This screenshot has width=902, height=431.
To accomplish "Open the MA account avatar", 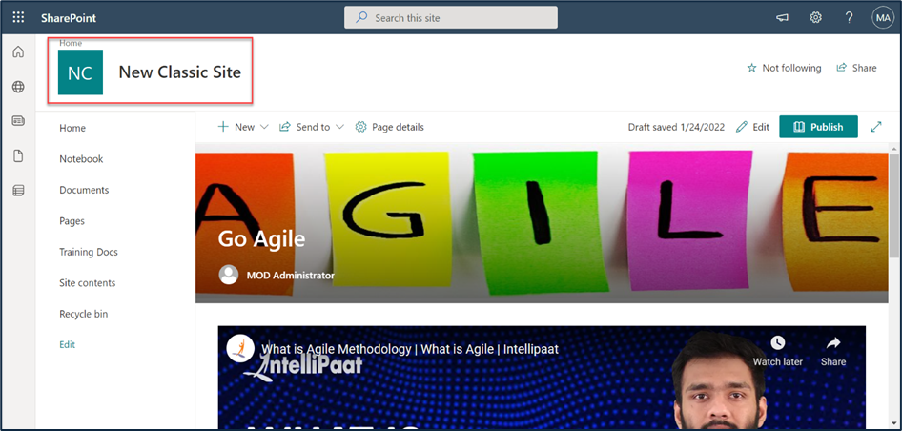I will pos(882,18).
